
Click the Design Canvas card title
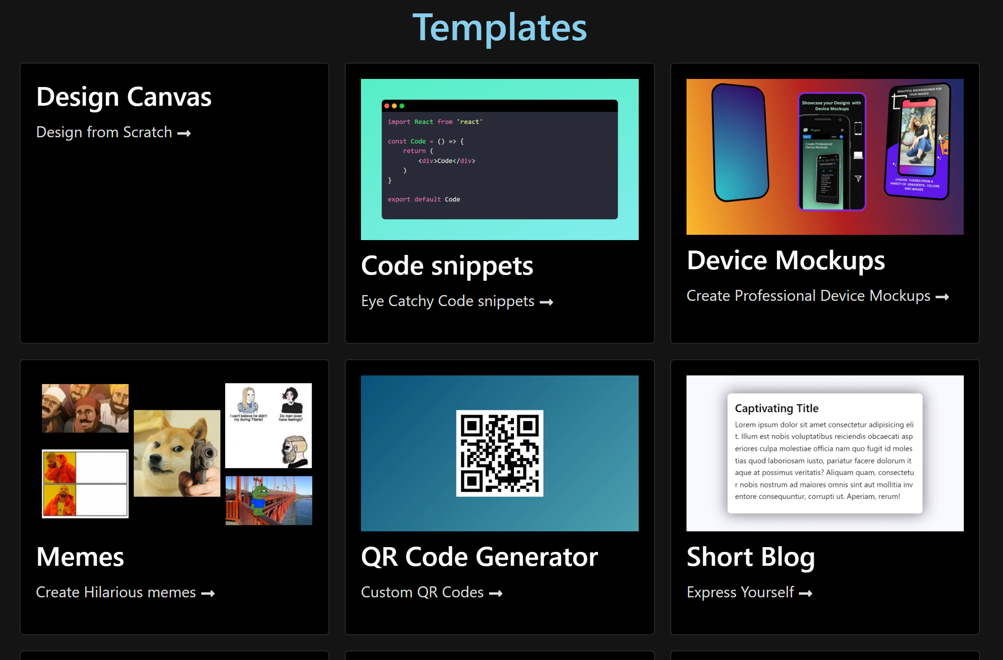124,97
